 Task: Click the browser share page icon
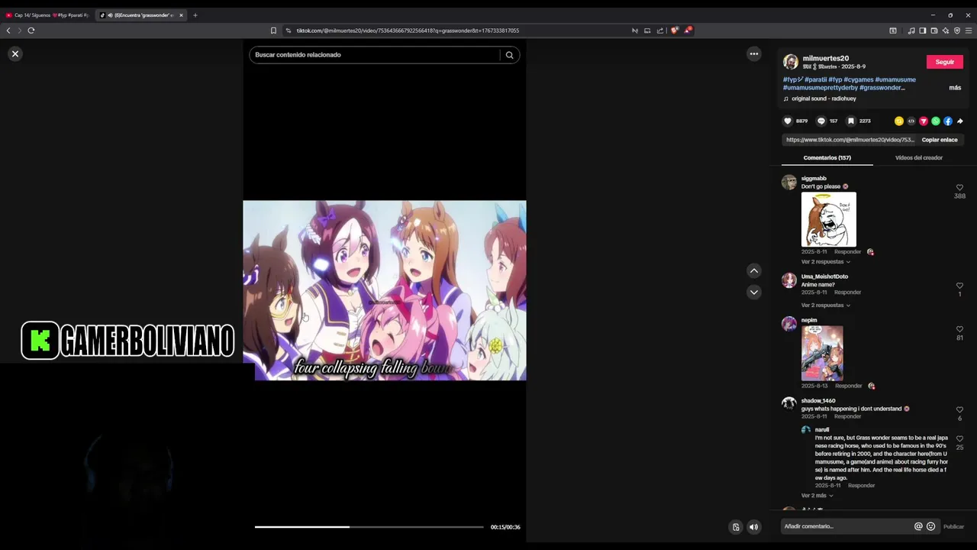[660, 31]
